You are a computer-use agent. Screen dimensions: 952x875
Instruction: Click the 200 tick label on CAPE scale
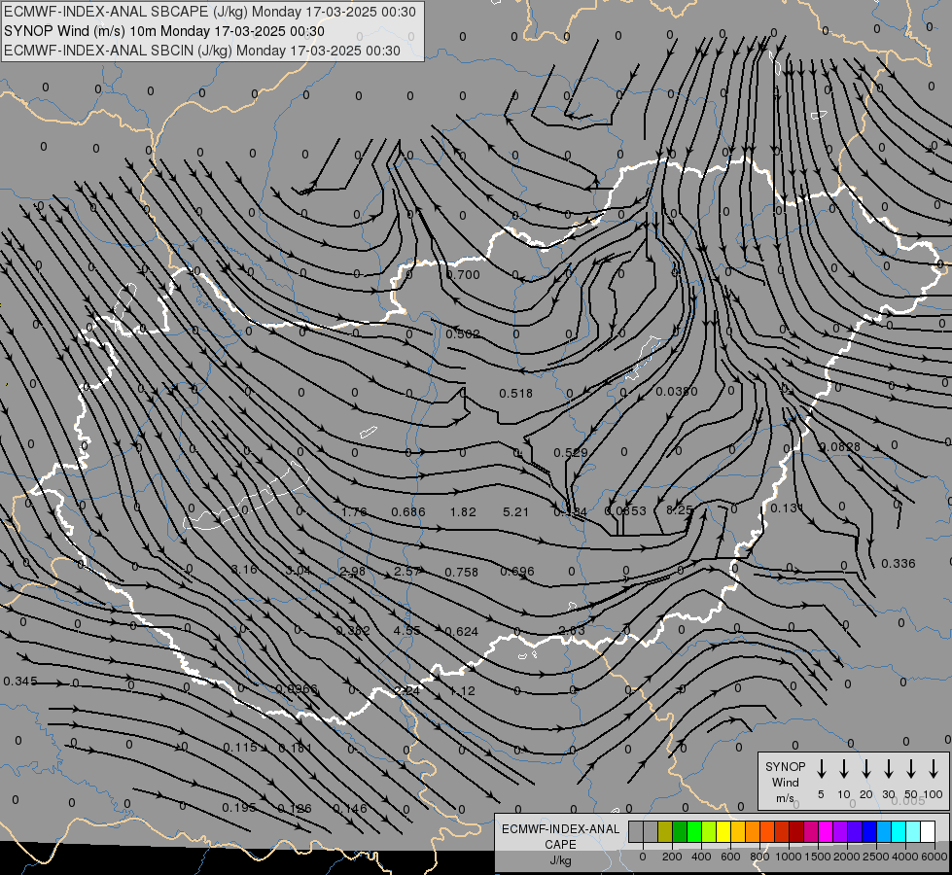click(672, 857)
